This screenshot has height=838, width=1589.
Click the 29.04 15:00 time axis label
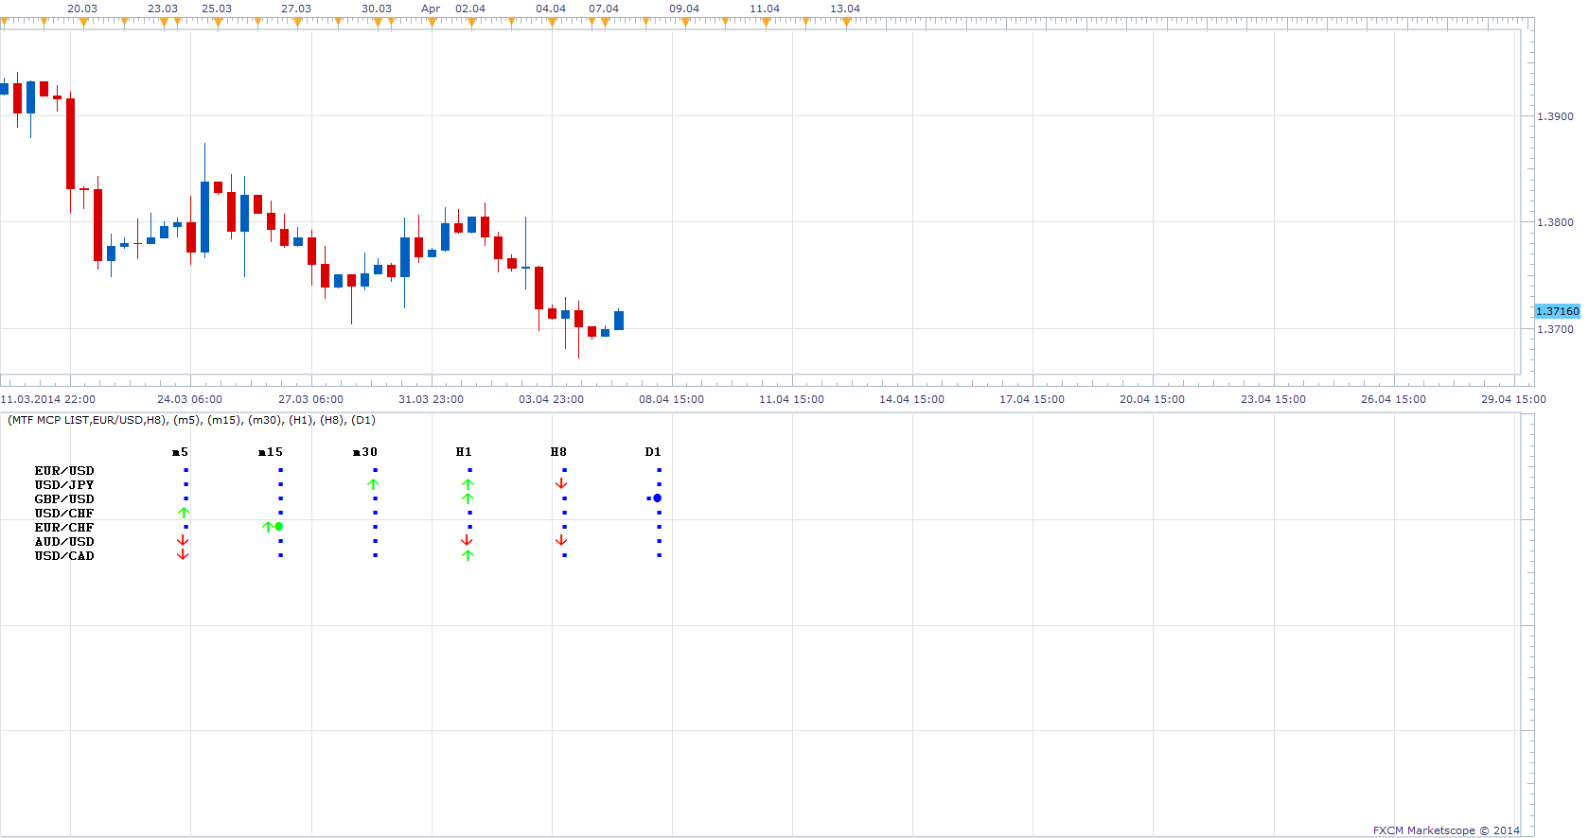[1513, 399]
